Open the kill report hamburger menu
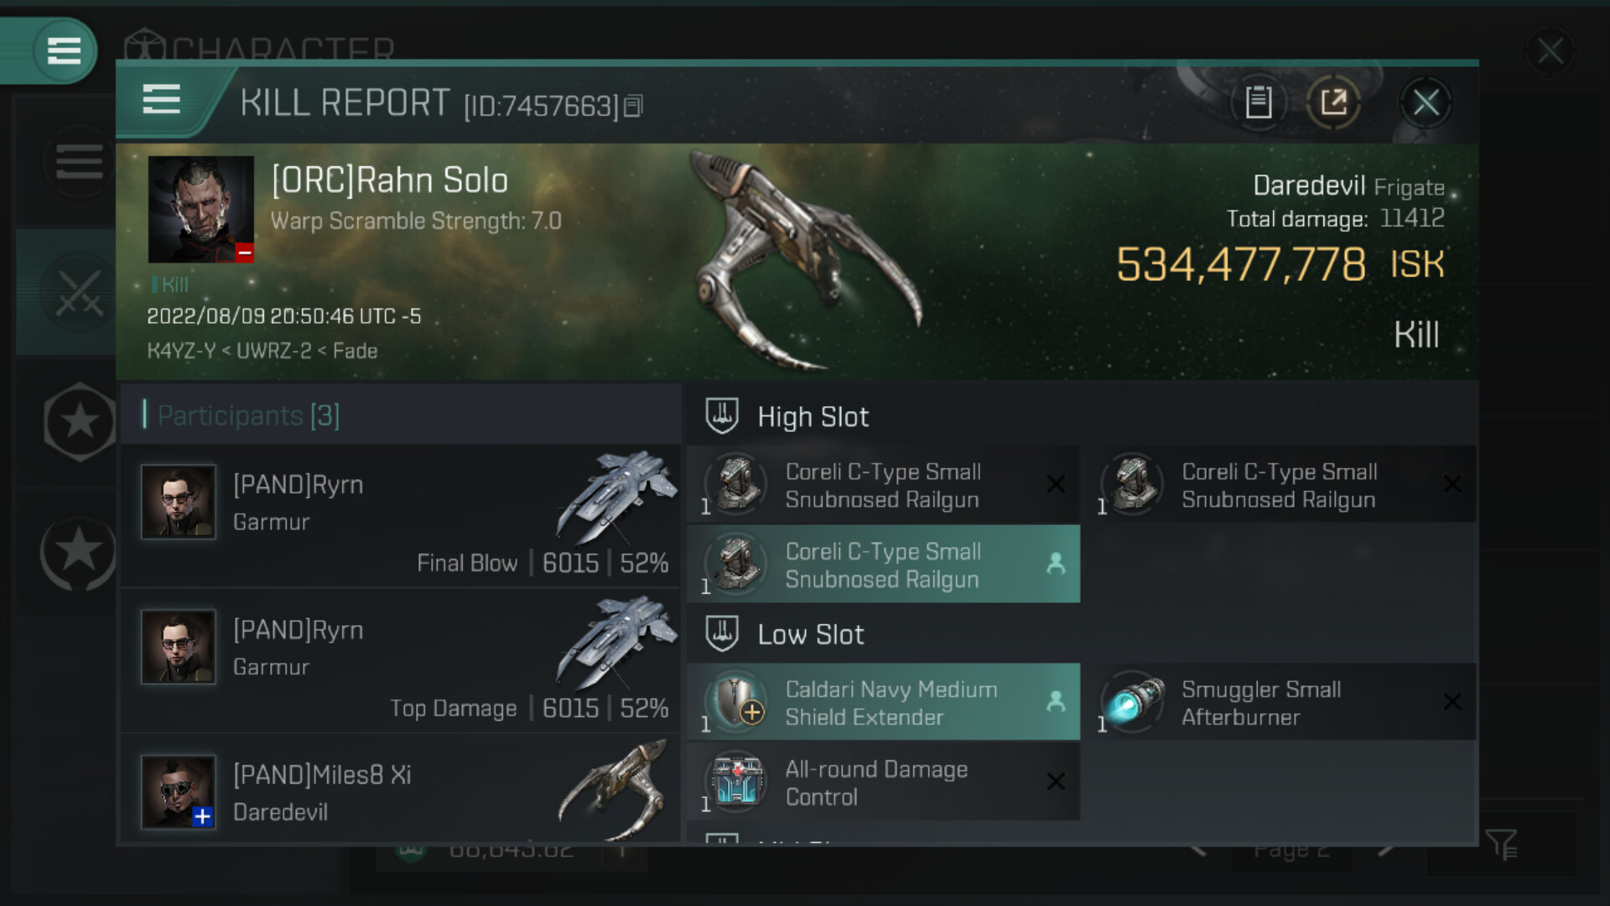Screen dimensions: 1610x906 pos(161,100)
